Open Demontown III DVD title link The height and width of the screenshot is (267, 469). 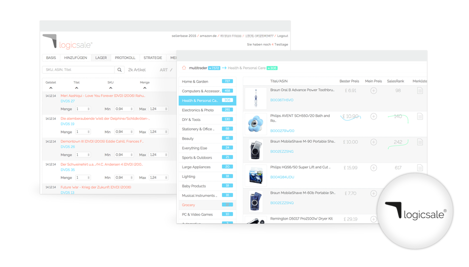pos(102,142)
